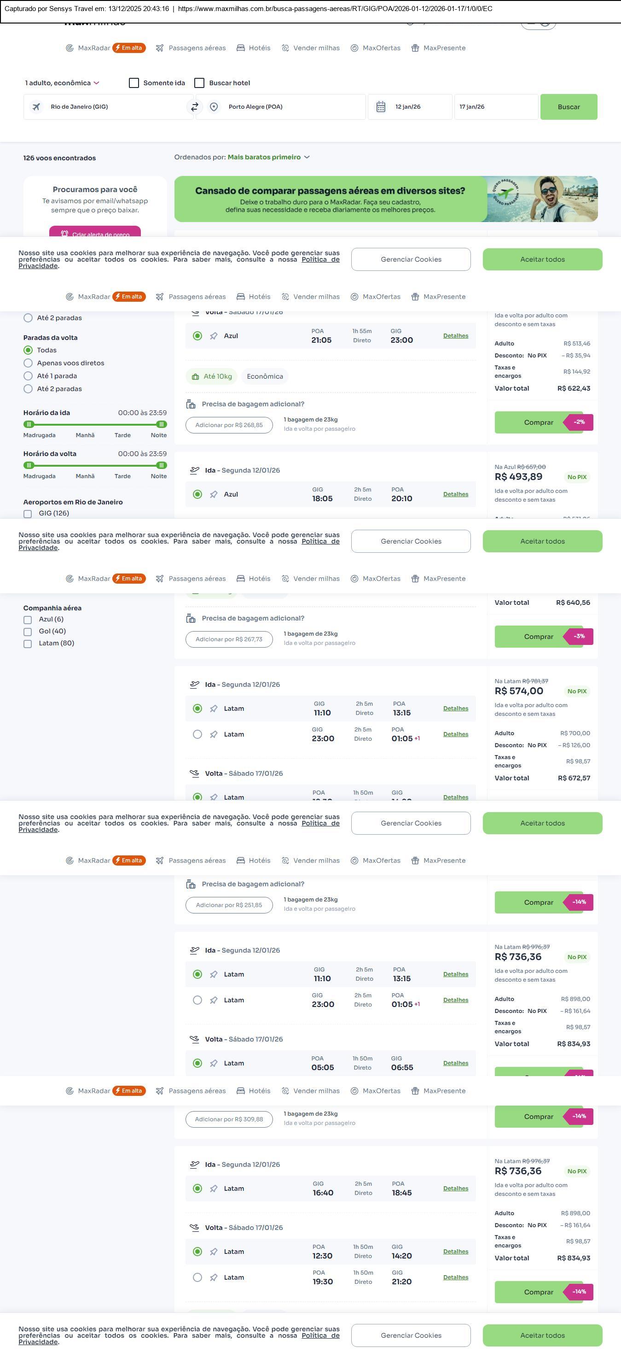The image size is (621, 1358).
Task: Enable the Somente ida checkbox
Action: pos(134,83)
